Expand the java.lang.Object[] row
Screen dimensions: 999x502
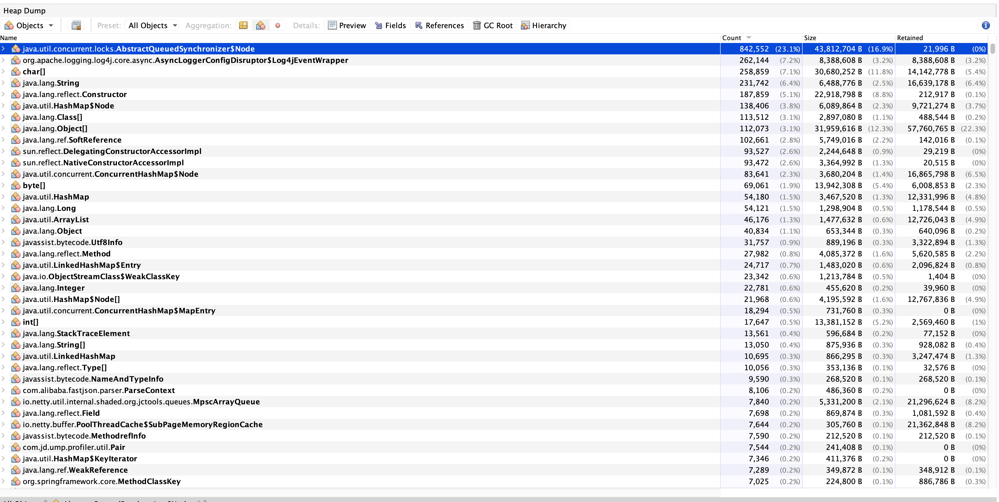[3, 128]
